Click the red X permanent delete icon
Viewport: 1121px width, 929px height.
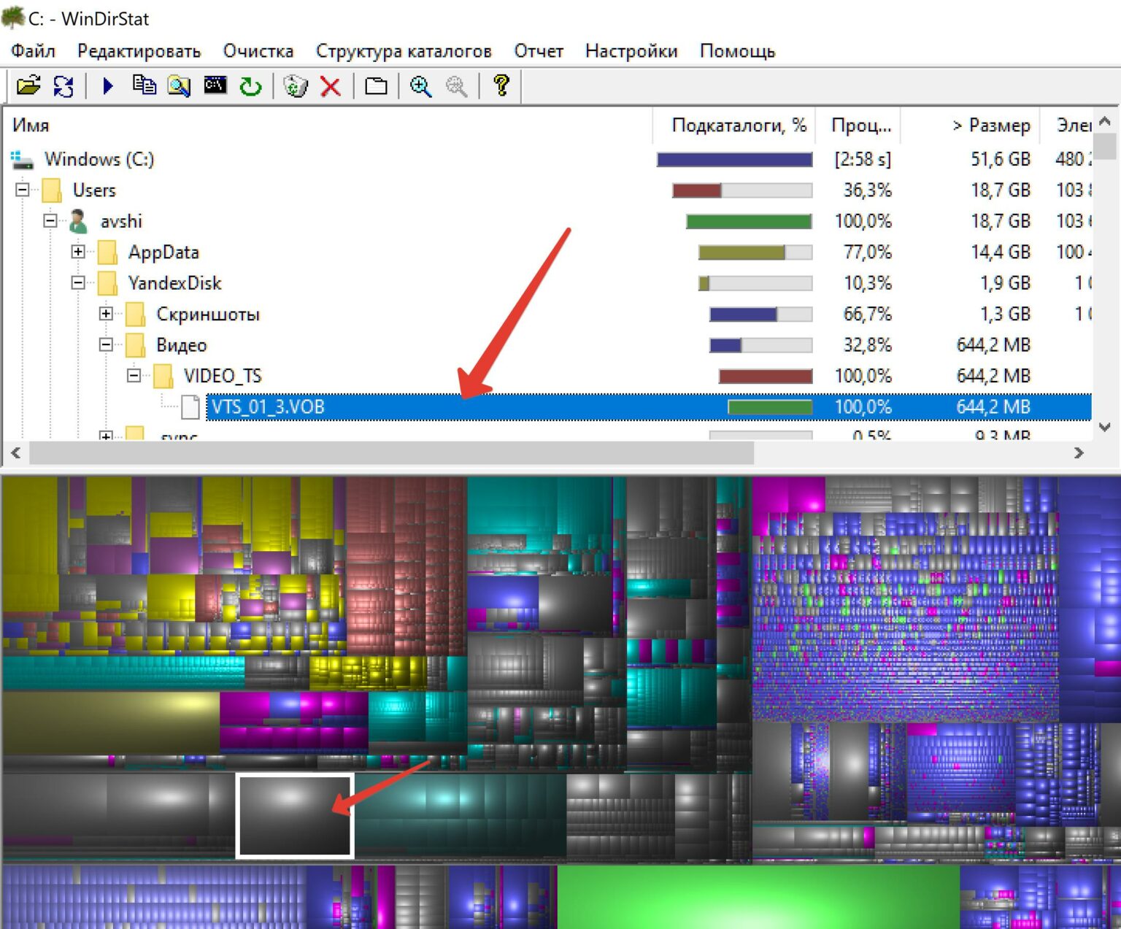(x=331, y=87)
